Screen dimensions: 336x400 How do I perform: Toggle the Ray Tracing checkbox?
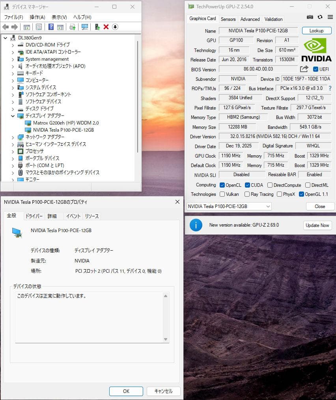pyautogui.click(x=247, y=194)
